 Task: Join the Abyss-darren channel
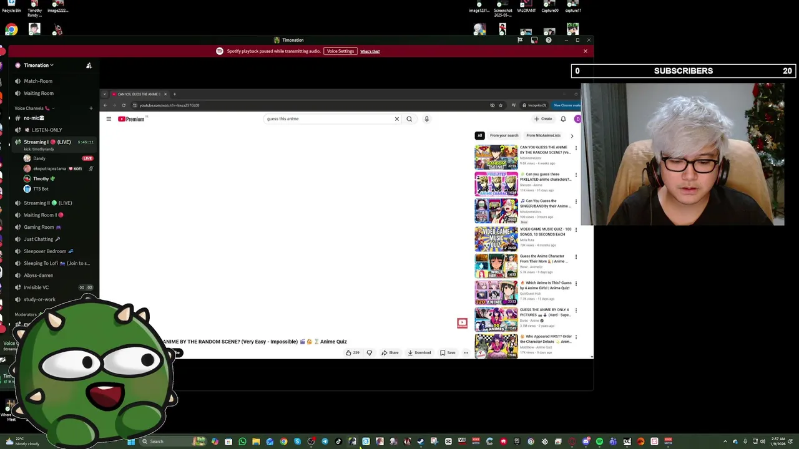(38, 275)
